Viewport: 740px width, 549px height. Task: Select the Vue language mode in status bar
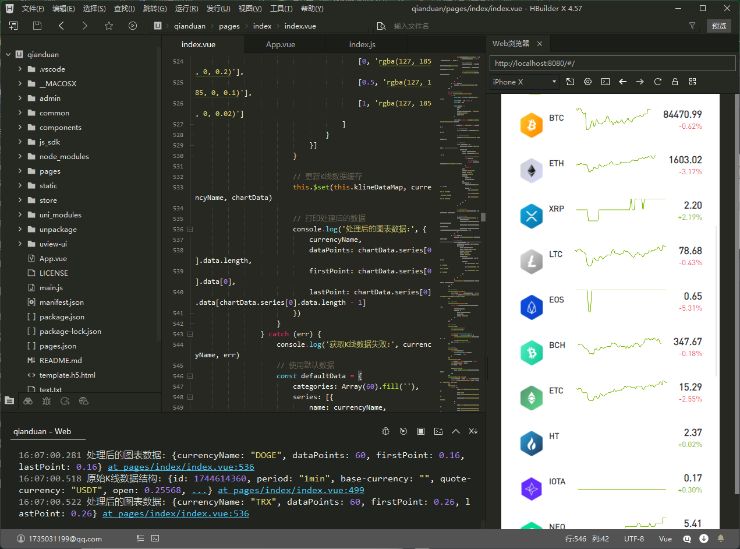(x=665, y=539)
